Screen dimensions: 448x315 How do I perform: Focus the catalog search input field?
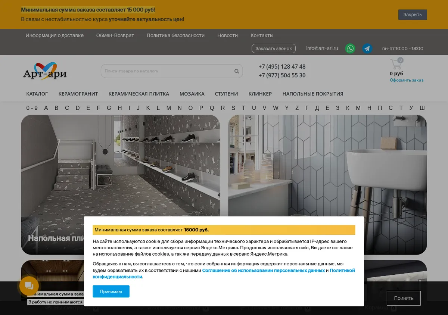click(167, 71)
